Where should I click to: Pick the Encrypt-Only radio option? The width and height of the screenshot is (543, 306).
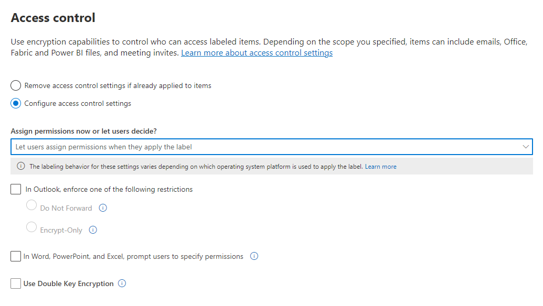(31, 227)
